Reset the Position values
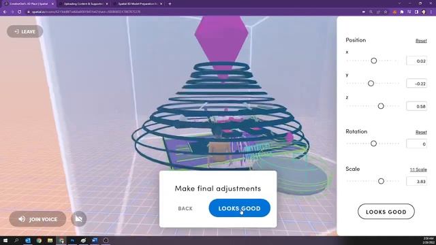The image size is (436, 245). coord(421,41)
